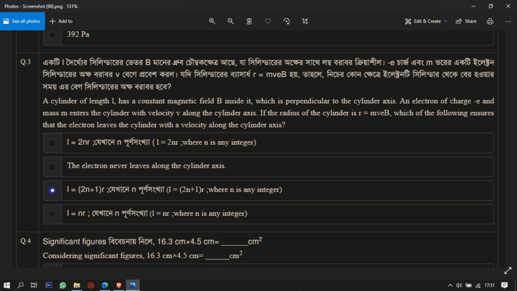Print the photo using the printer icon
Screen dimensions: 517x291
pos(490,21)
